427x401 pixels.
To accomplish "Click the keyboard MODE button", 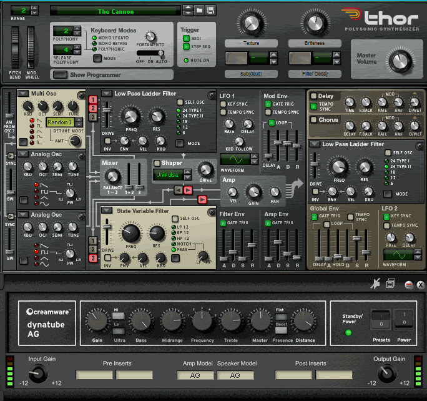I will coord(97,58).
